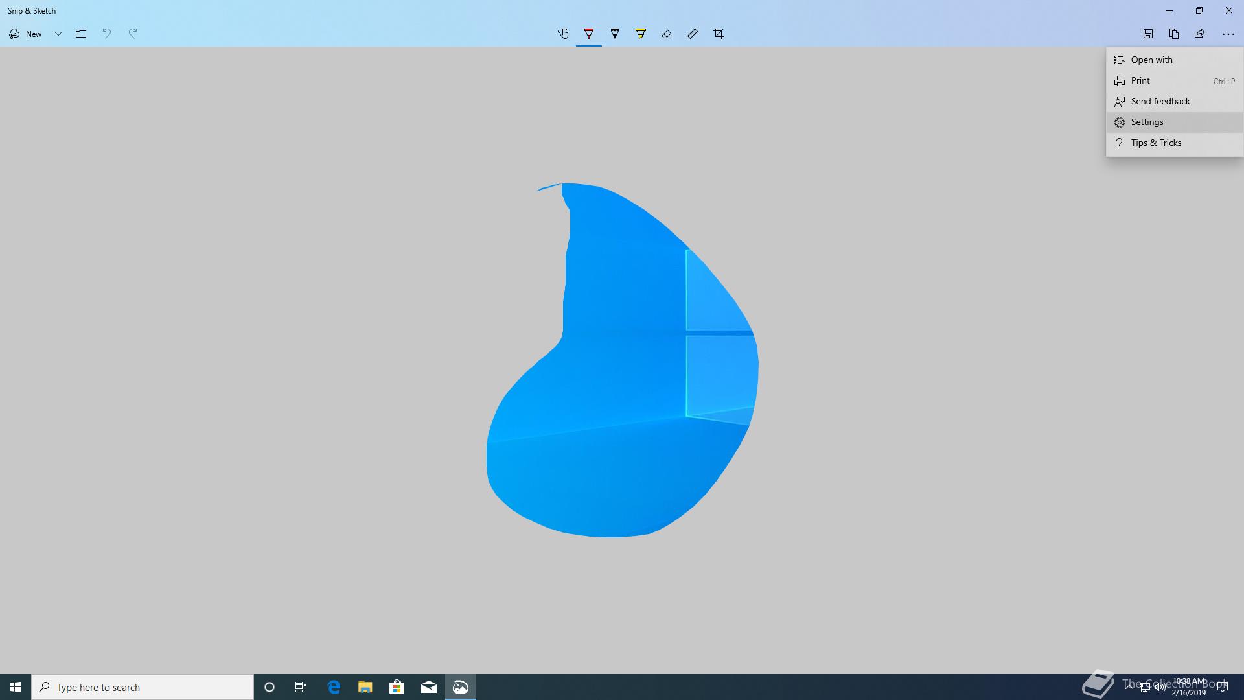This screenshot has height=700, width=1244.
Task: Open Cortana from the taskbar
Action: pyautogui.click(x=270, y=687)
